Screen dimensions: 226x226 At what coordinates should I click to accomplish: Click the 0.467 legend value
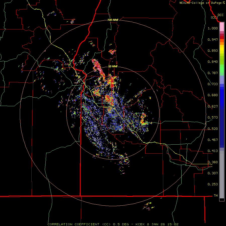click(213, 140)
